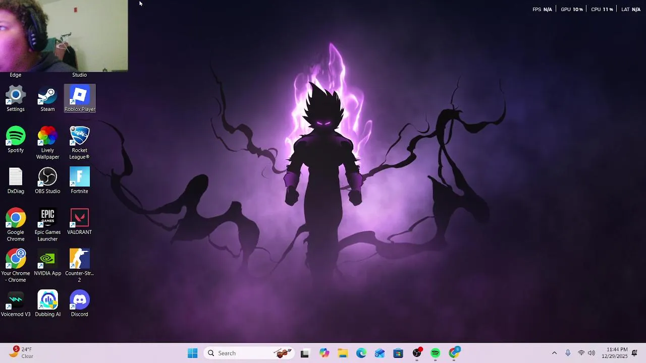Click the microphone tray icon
The width and height of the screenshot is (646, 363).
[568, 353]
